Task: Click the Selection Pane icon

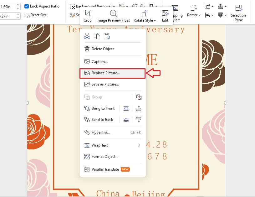Action: [x=239, y=8]
